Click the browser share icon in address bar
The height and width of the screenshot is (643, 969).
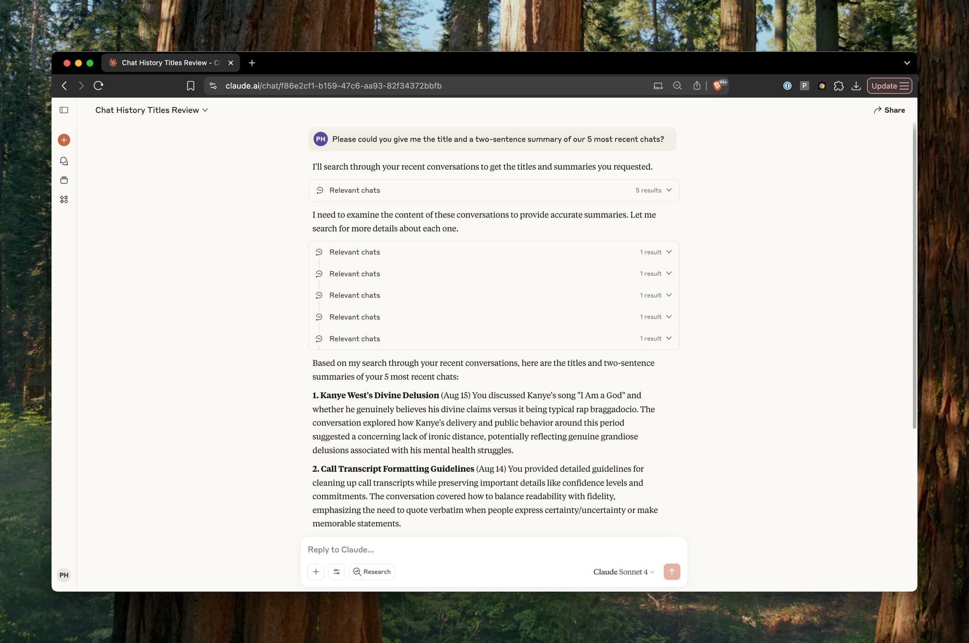point(697,86)
